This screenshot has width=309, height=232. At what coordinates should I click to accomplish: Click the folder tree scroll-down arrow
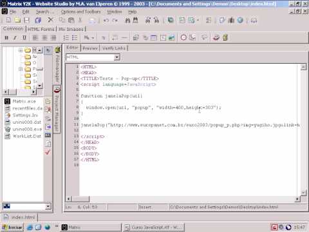tap(40, 86)
